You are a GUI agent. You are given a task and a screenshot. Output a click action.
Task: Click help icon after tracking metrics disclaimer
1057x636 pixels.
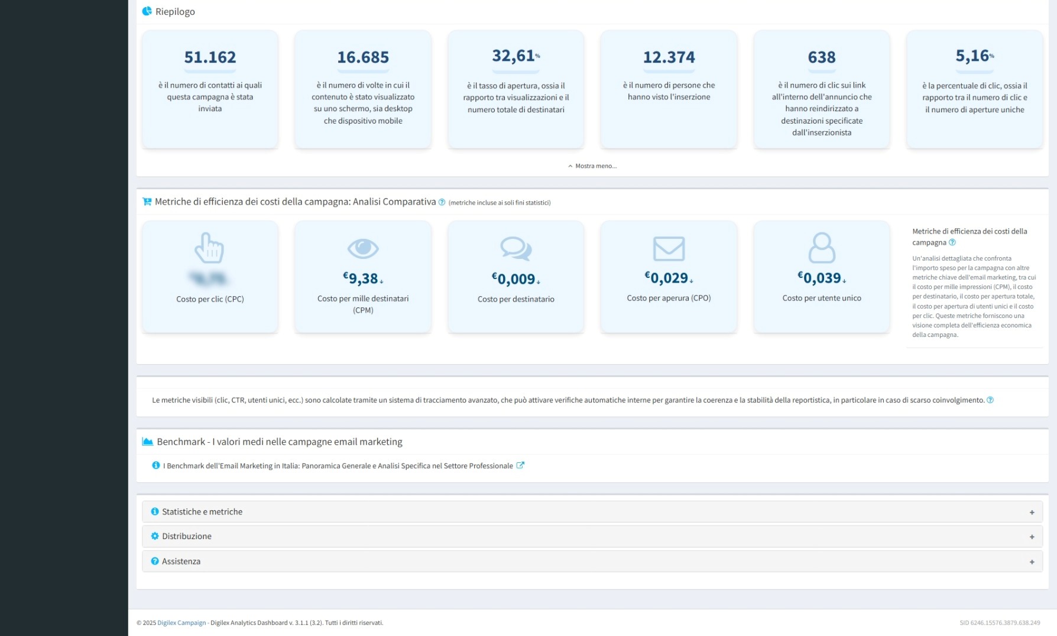click(990, 400)
